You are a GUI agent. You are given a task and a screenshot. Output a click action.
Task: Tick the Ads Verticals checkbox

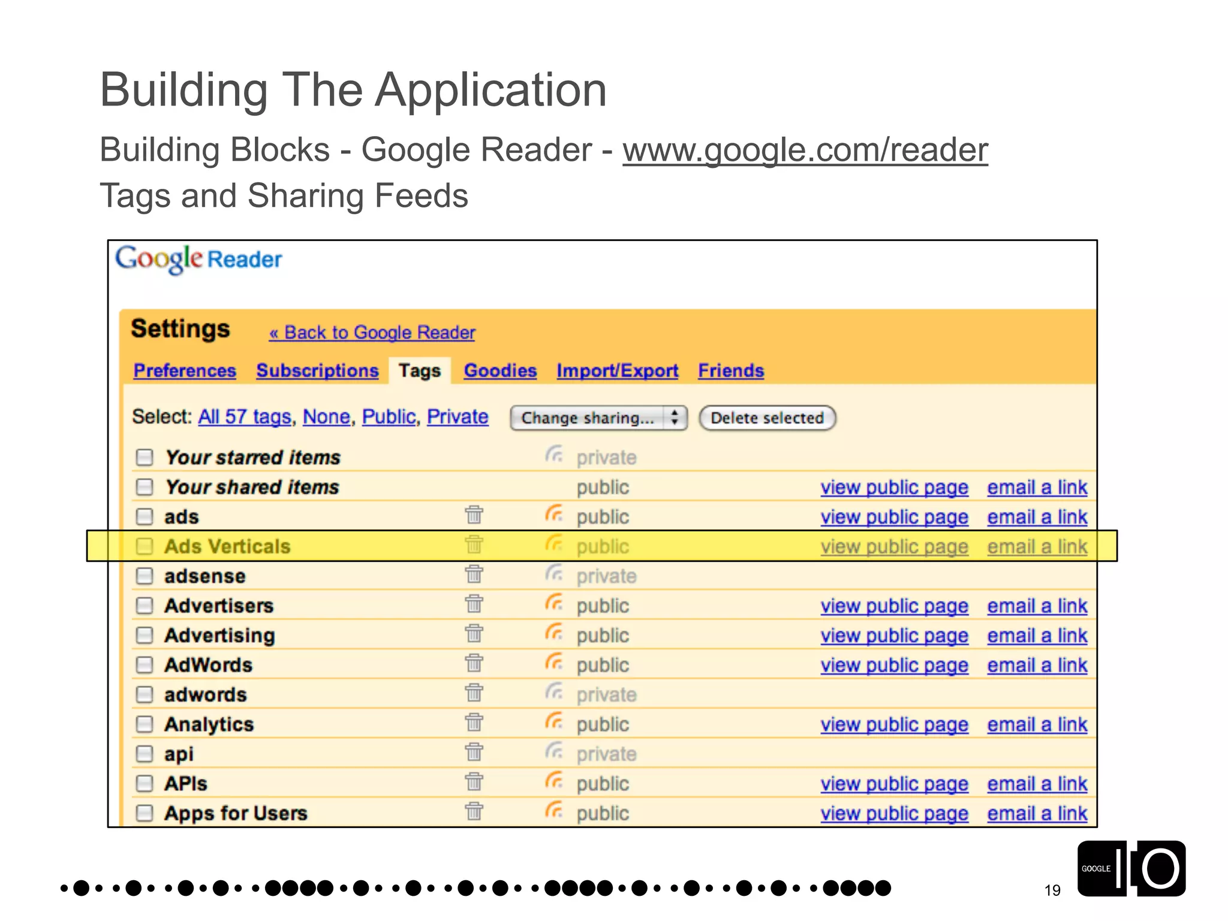coord(145,546)
